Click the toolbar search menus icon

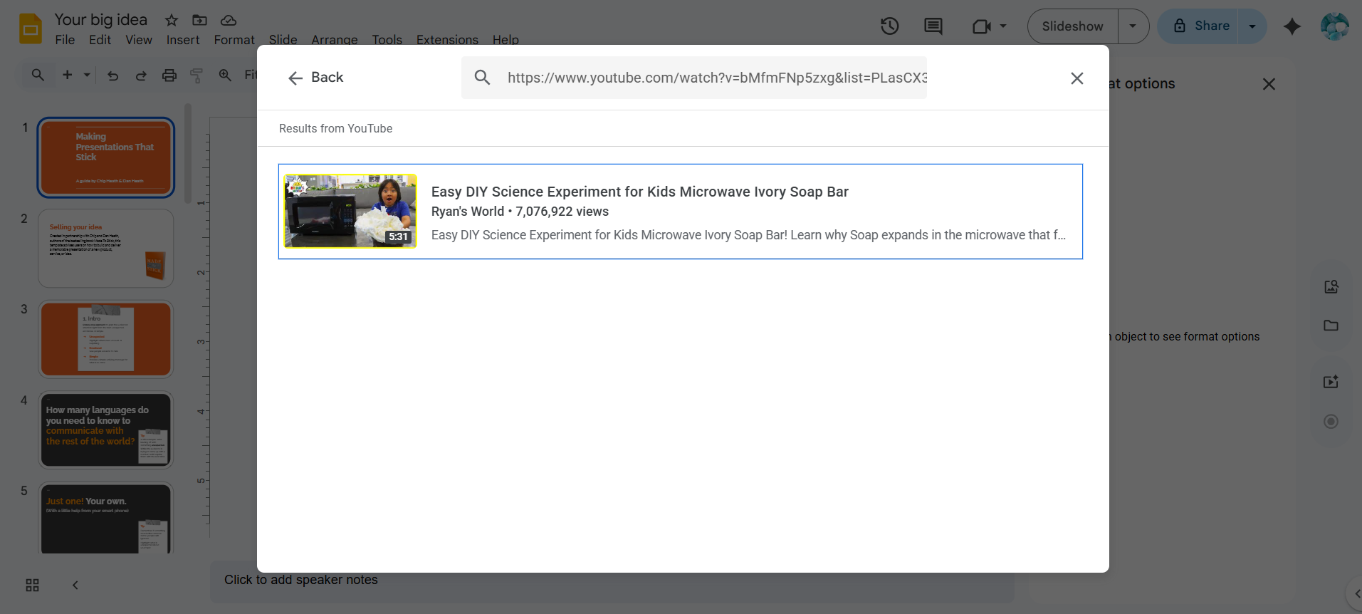click(x=38, y=75)
